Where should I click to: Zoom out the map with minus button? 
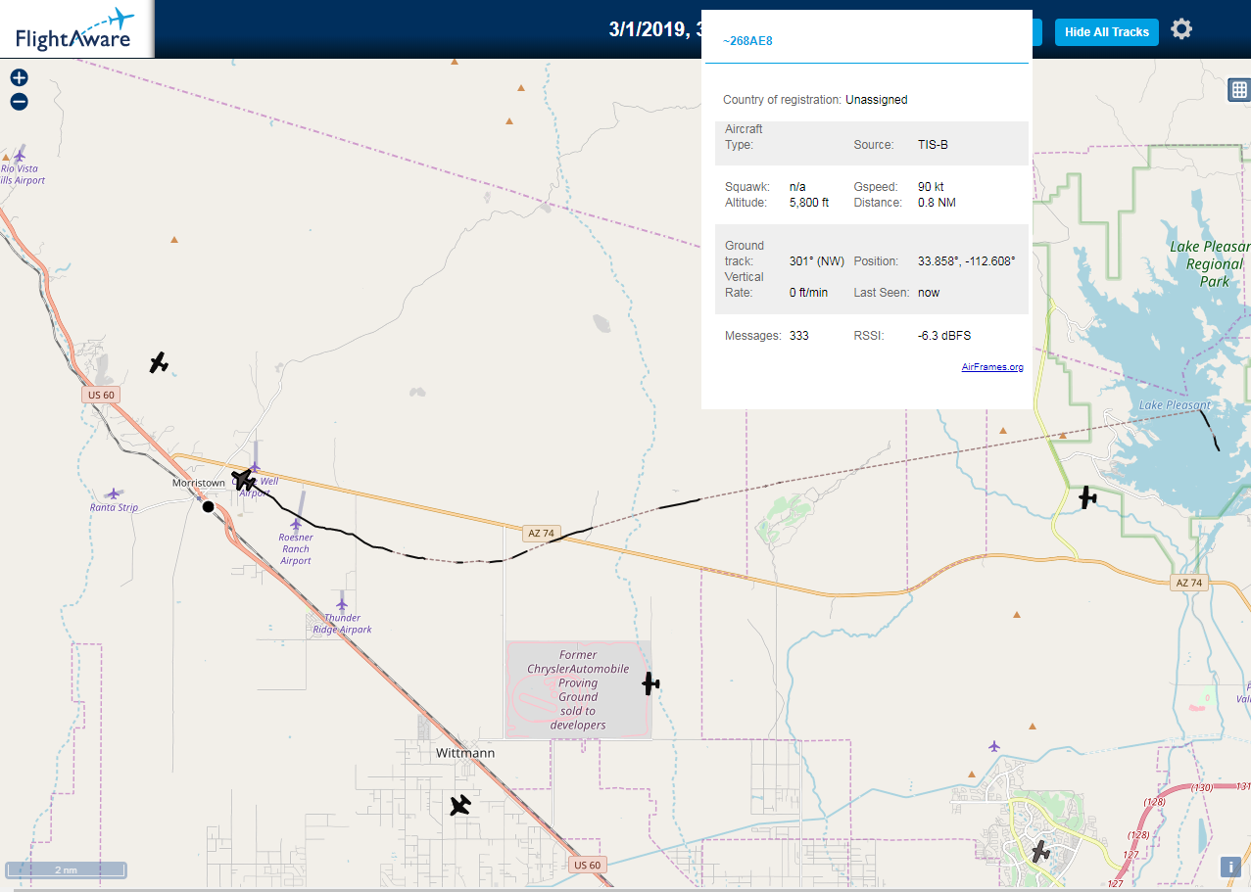click(20, 102)
